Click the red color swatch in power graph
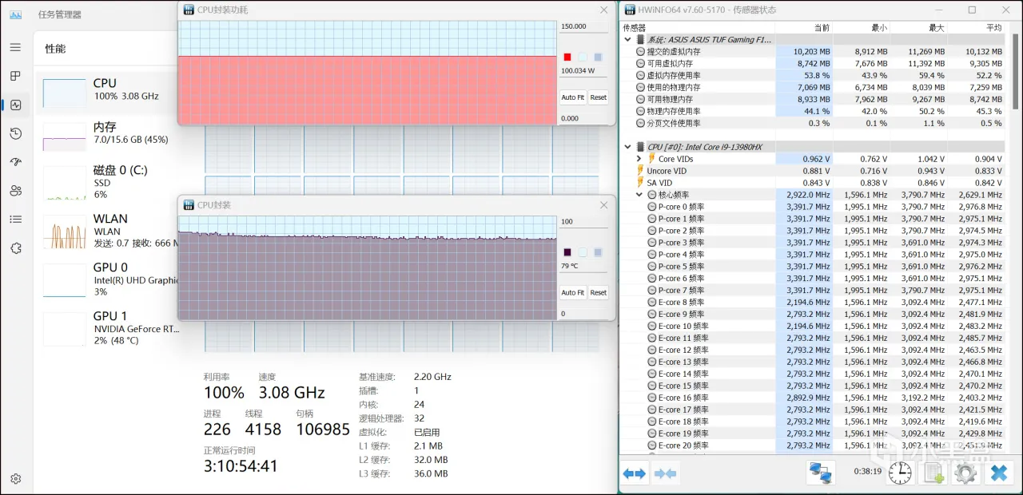Image resolution: width=1023 pixels, height=495 pixels. (567, 57)
